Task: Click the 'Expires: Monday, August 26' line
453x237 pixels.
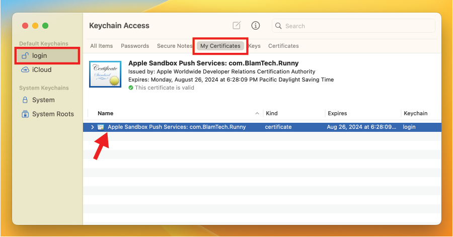Action: (231, 80)
